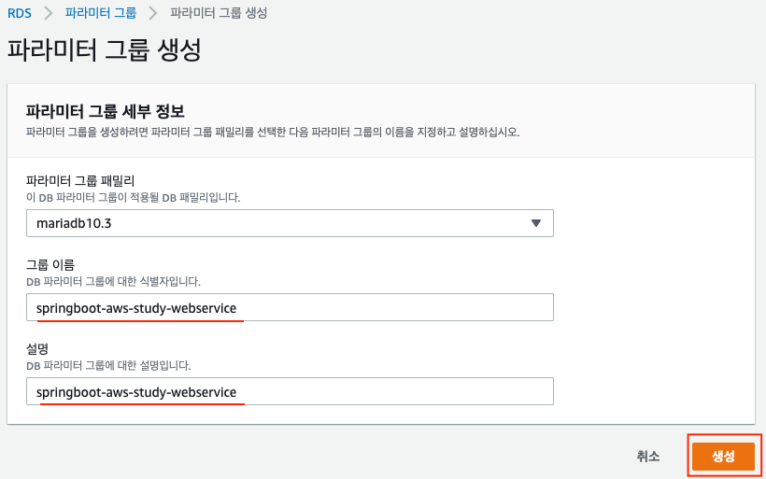766x479 pixels.
Task: Click the 파라미터 그룹 세부 정보 section title
Action: pyautogui.click(x=105, y=111)
